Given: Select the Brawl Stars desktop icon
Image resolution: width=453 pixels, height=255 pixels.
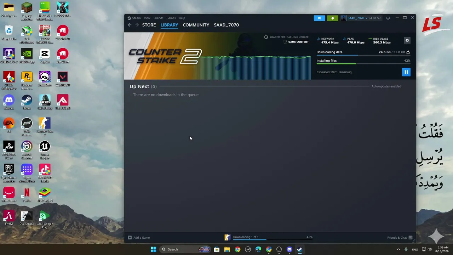Looking at the screenshot, I should point(45,79).
